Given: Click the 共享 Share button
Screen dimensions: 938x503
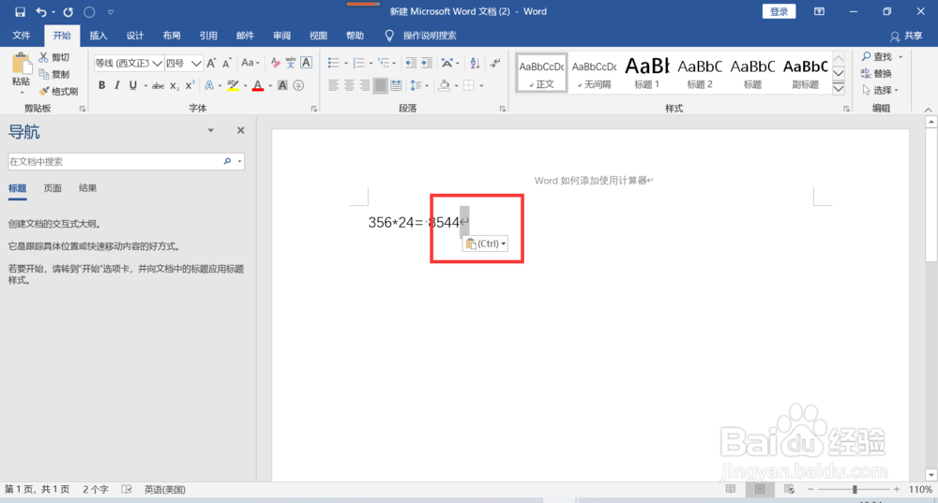Looking at the screenshot, I should click(906, 36).
